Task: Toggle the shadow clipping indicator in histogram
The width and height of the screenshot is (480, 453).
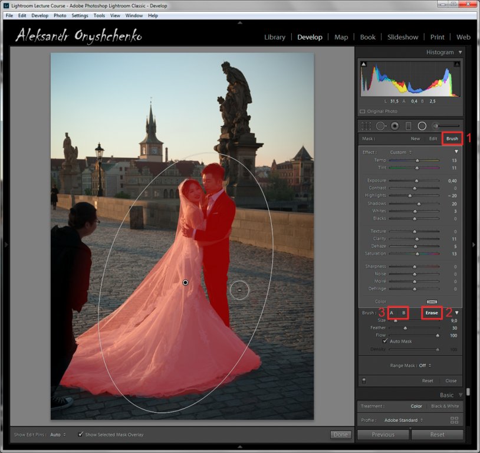Action: click(x=364, y=64)
